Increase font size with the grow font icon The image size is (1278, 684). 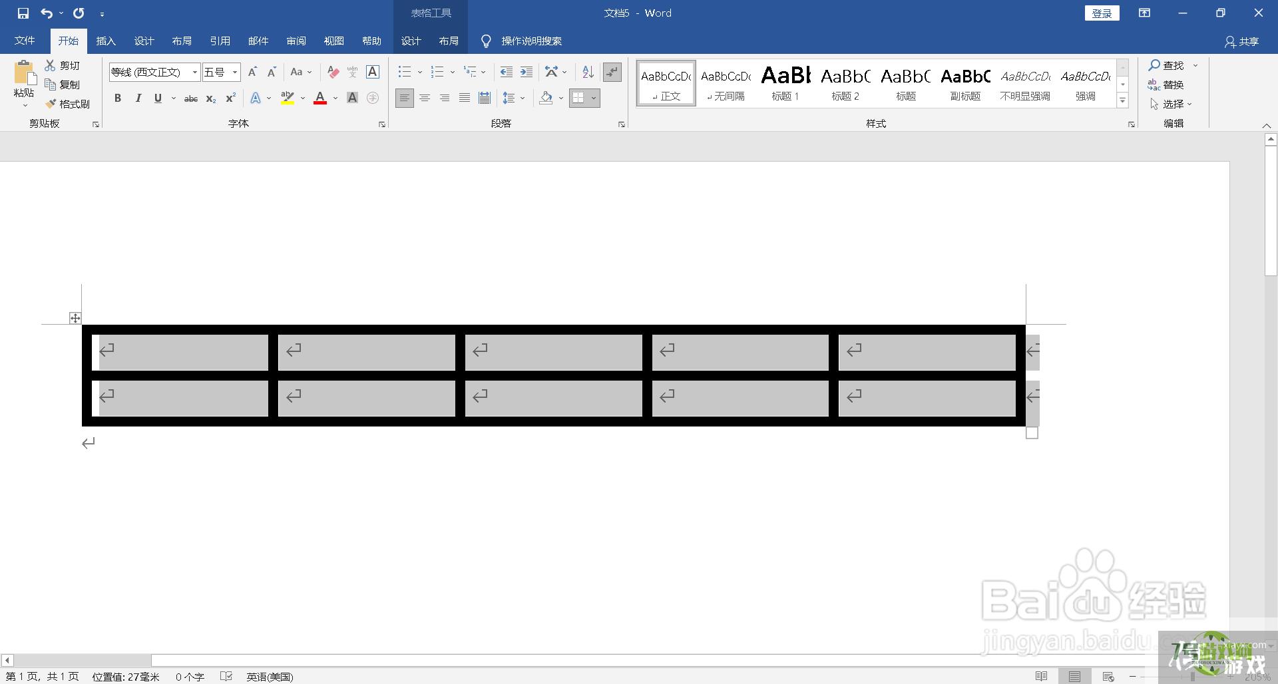[252, 72]
